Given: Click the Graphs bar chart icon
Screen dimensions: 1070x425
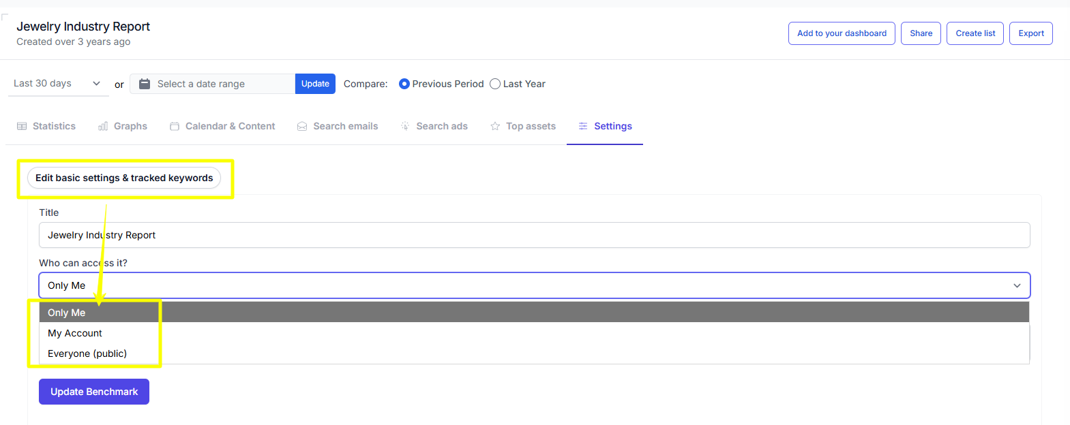Looking at the screenshot, I should pyautogui.click(x=103, y=126).
